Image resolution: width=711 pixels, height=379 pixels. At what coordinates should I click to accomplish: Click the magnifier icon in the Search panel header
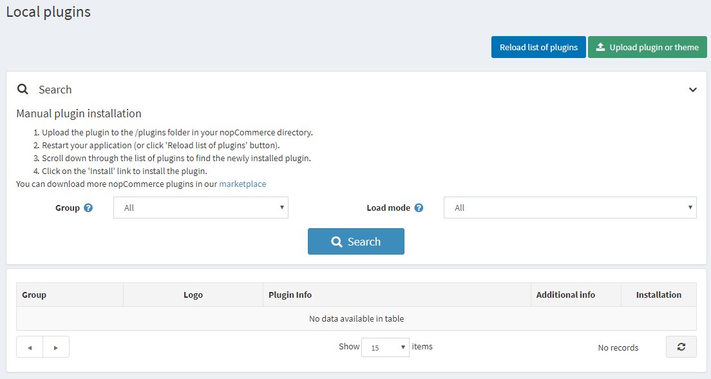click(23, 89)
